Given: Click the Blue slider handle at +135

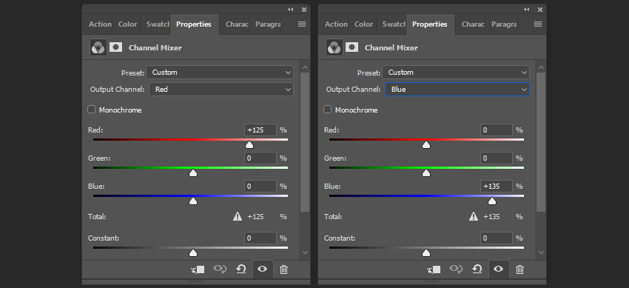Looking at the screenshot, I should pos(492,201).
